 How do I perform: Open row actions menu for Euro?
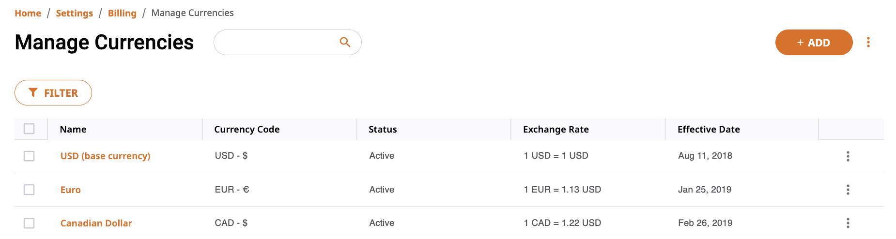coord(848,190)
